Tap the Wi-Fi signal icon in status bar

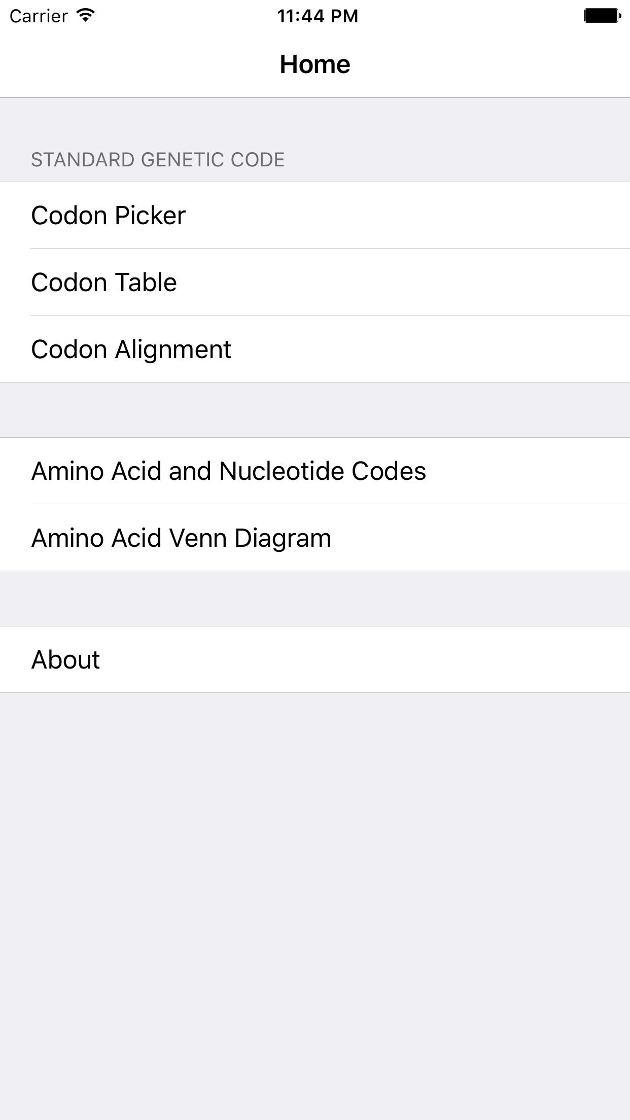tap(86, 16)
